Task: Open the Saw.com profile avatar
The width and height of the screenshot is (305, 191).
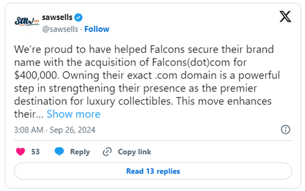Action: click(x=27, y=21)
